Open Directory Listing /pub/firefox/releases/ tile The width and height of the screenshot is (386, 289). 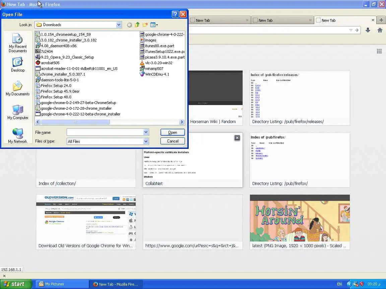coord(300,98)
